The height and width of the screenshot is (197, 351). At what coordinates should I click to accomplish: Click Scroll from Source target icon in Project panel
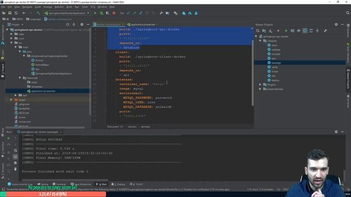pyautogui.click(x=67, y=24)
